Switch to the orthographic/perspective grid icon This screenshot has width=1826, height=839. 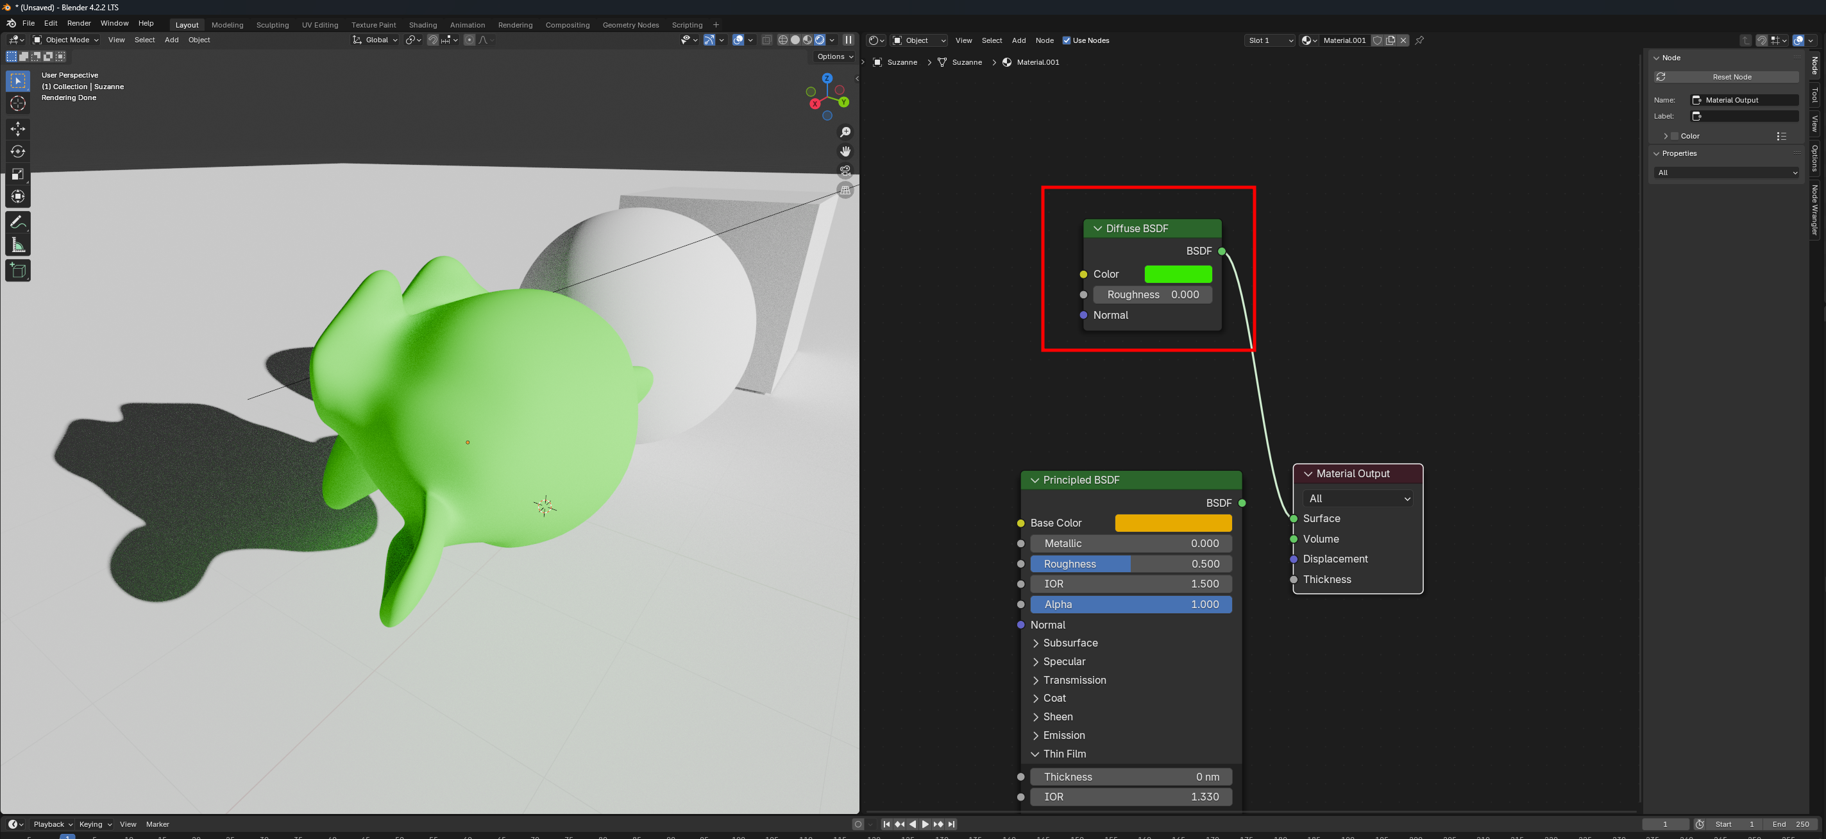pyautogui.click(x=845, y=190)
